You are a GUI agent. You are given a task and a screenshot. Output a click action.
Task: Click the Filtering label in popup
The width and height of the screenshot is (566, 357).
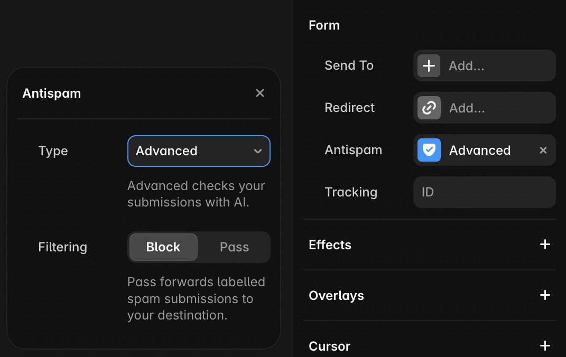(x=63, y=247)
